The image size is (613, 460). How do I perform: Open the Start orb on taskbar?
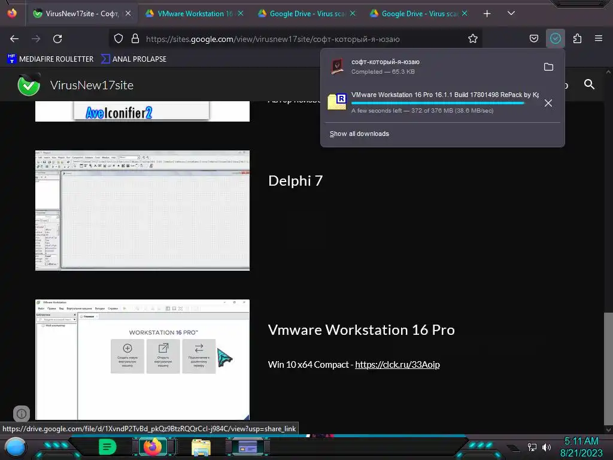(x=16, y=448)
